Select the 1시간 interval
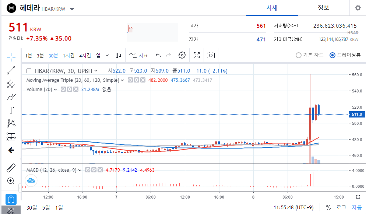Image resolution: width=366 pixels, height=214 pixels. click(x=68, y=56)
